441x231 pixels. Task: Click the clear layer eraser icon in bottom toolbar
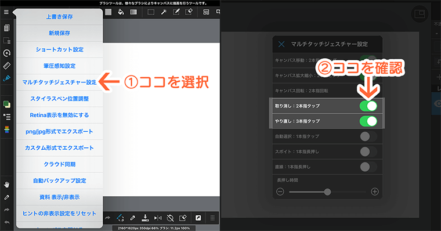(x=183, y=218)
